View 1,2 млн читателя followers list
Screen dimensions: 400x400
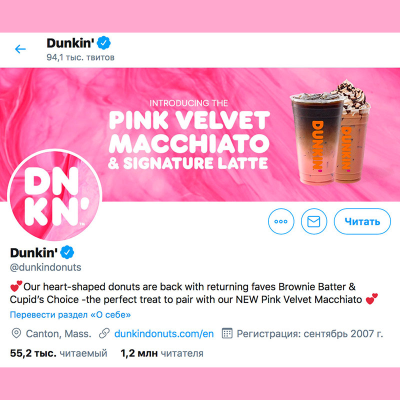[161, 353]
